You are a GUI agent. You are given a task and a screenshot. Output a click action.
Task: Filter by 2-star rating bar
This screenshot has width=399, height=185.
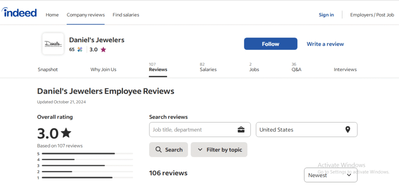coord(85,171)
